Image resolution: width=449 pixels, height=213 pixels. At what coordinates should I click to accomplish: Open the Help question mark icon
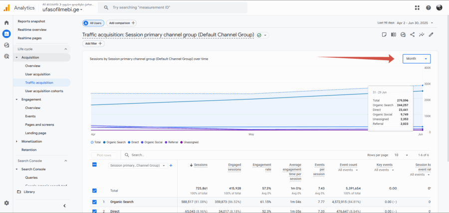tap(429, 8)
